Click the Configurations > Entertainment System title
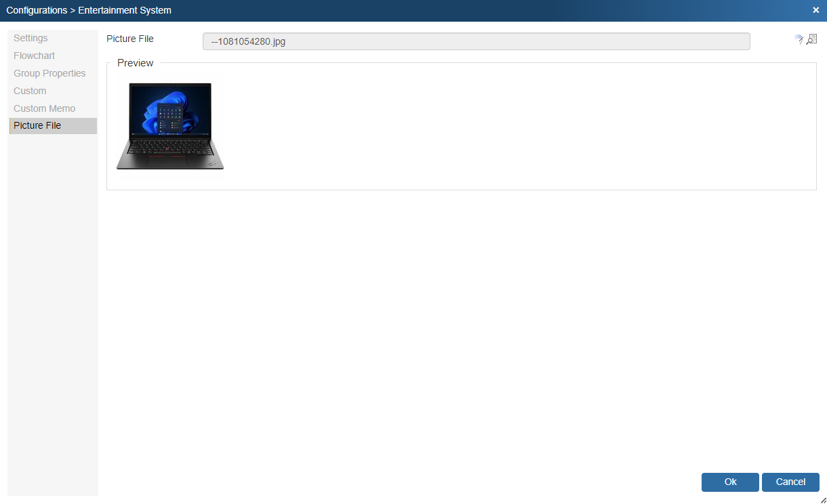 click(x=89, y=10)
